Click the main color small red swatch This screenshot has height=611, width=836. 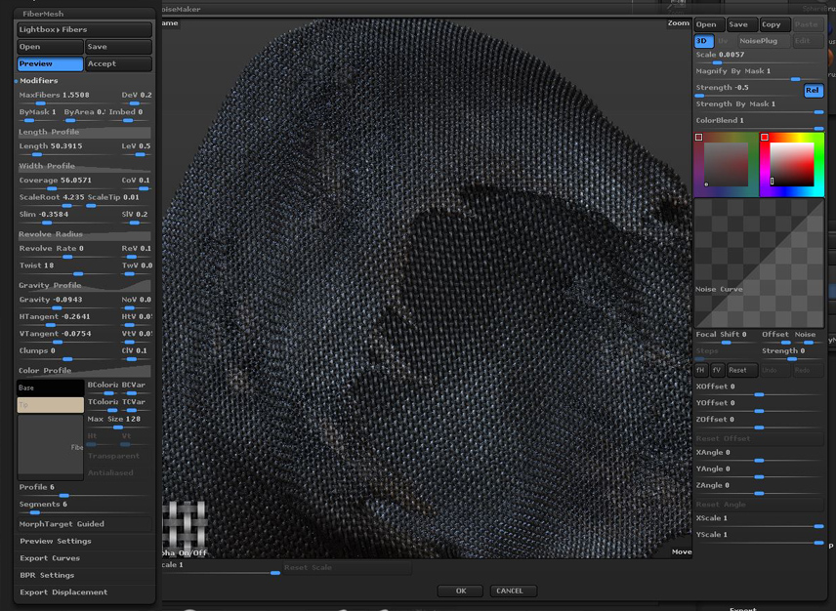tap(764, 138)
